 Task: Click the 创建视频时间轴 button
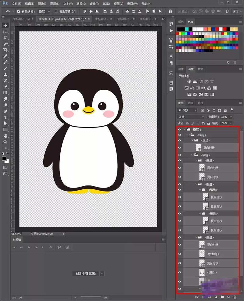(x=86, y=274)
